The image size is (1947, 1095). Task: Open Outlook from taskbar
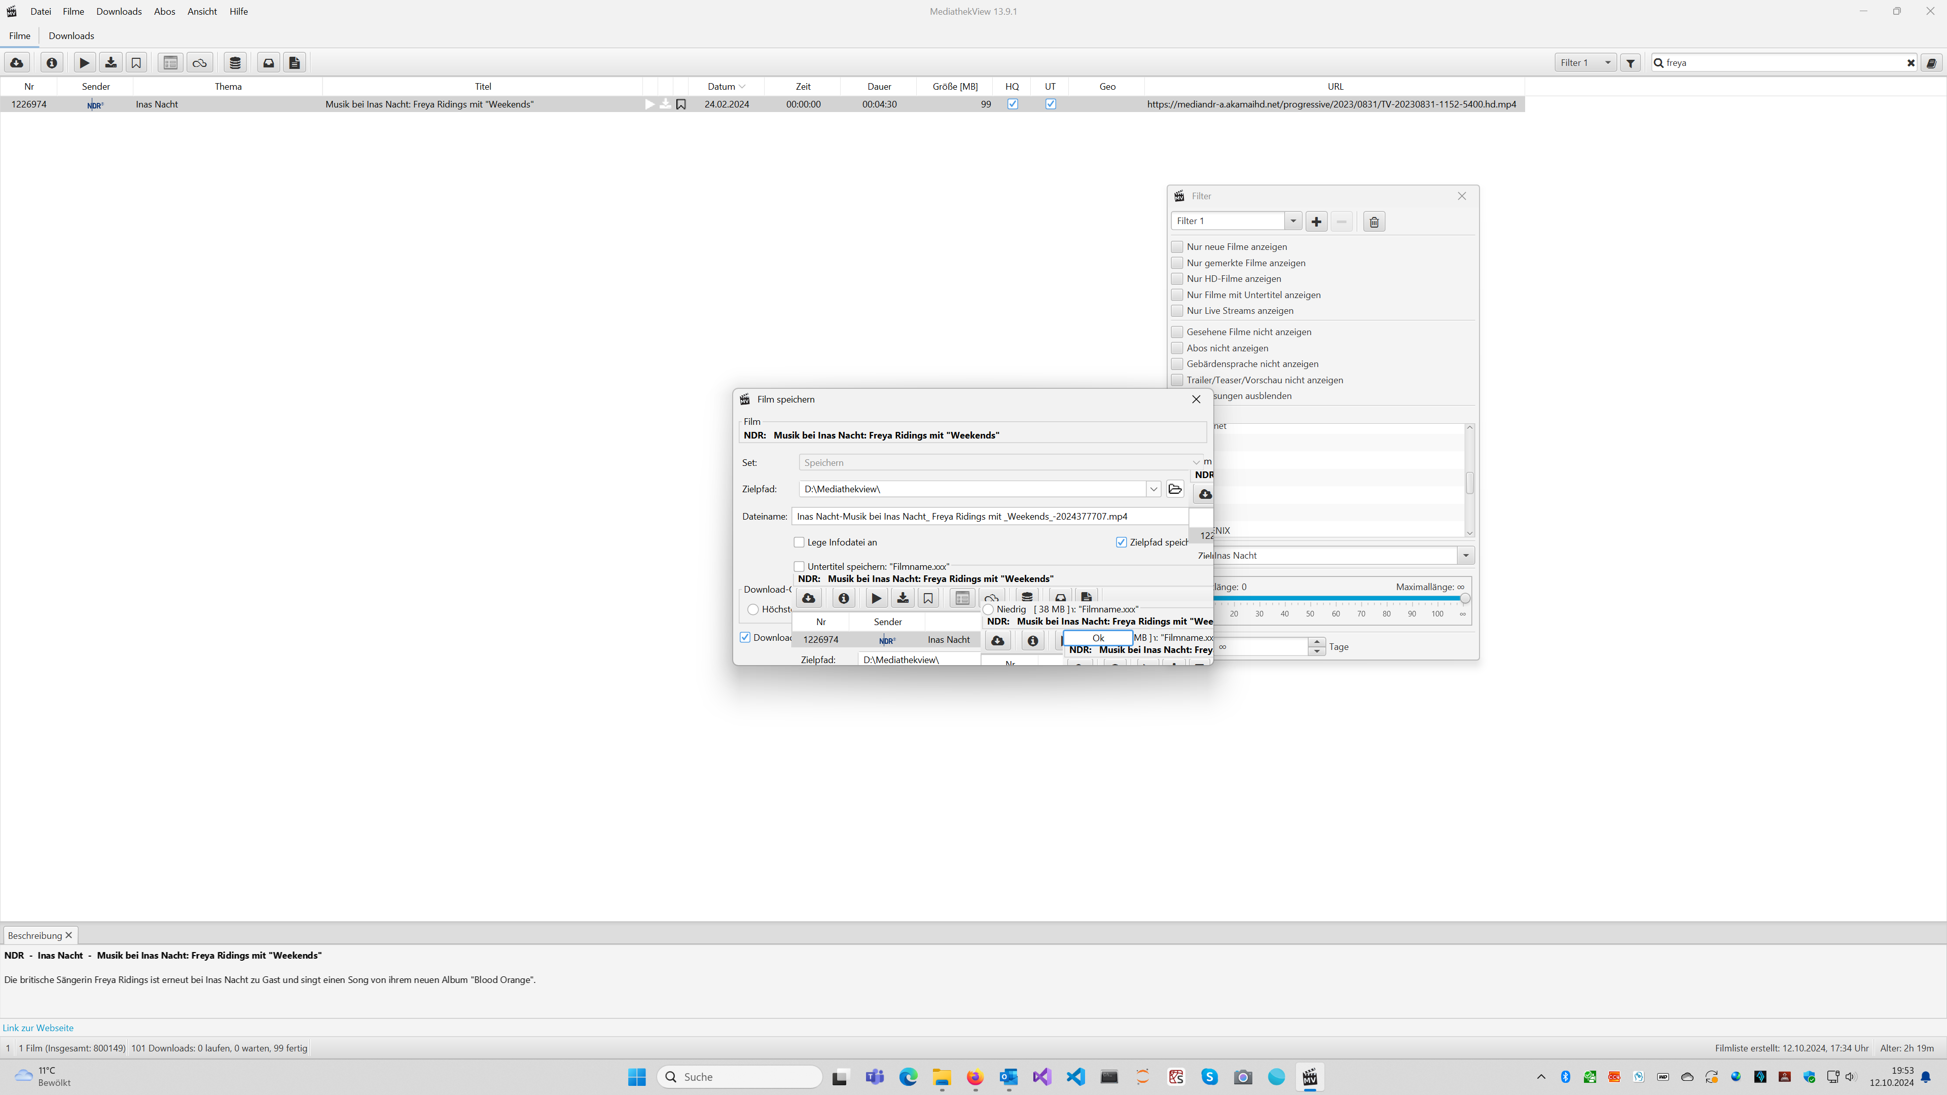click(1008, 1077)
